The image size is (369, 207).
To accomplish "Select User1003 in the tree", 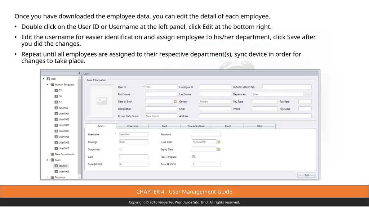I will (62, 172).
